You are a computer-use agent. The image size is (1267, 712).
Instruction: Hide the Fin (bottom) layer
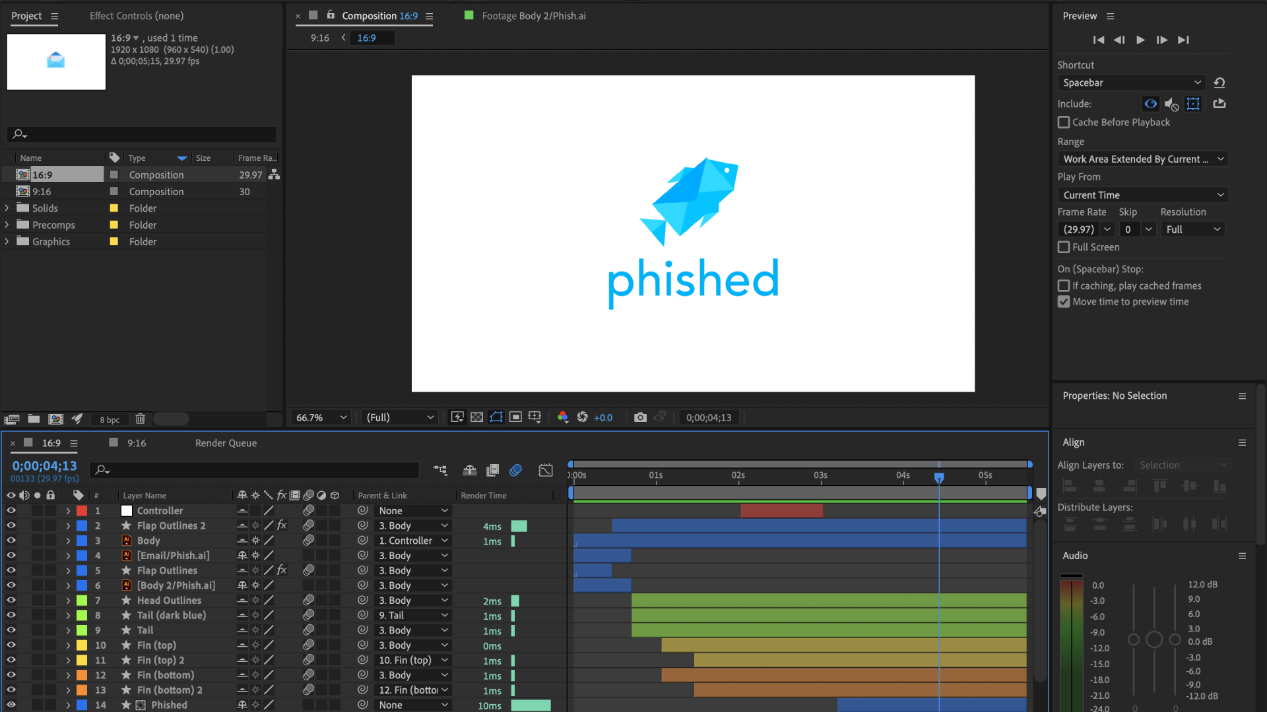tap(11, 676)
